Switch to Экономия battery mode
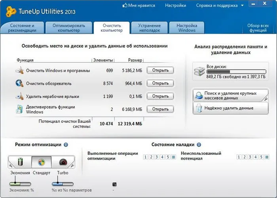 coord(20,162)
